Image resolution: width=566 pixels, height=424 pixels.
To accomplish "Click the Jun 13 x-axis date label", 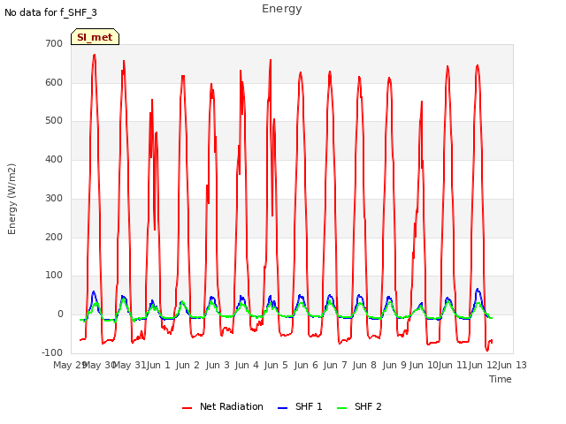I will 512,365.
